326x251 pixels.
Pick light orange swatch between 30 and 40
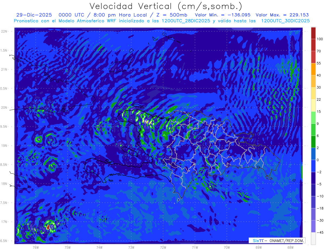click(313, 81)
